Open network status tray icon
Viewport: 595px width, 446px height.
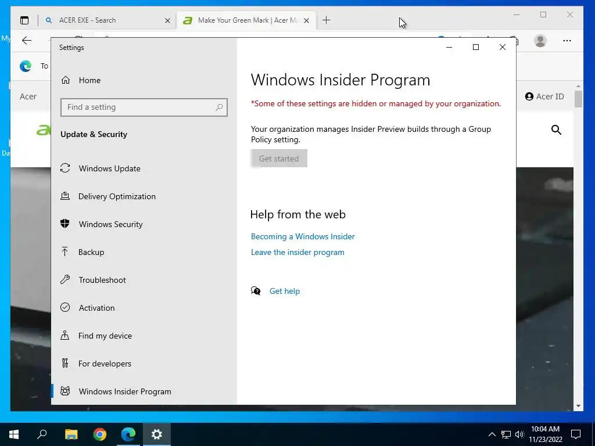point(506,434)
